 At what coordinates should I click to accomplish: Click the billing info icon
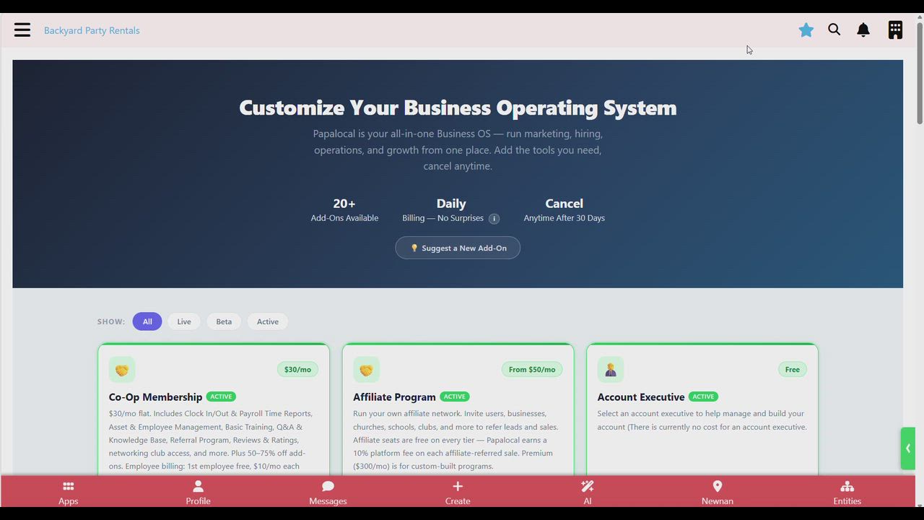[x=494, y=218]
